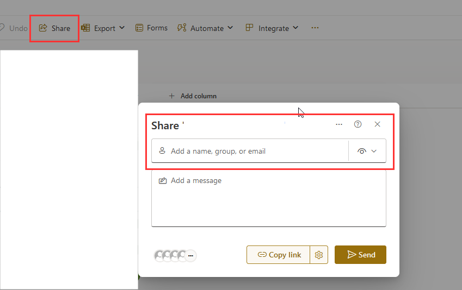The height and width of the screenshot is (290, 462).
Task: Click the Add a name, group, or email field
Action: pyautogui.click(x=250, y=151)
